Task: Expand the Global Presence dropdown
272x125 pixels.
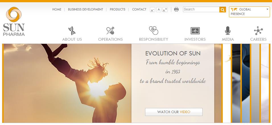Action: (250, 12)
